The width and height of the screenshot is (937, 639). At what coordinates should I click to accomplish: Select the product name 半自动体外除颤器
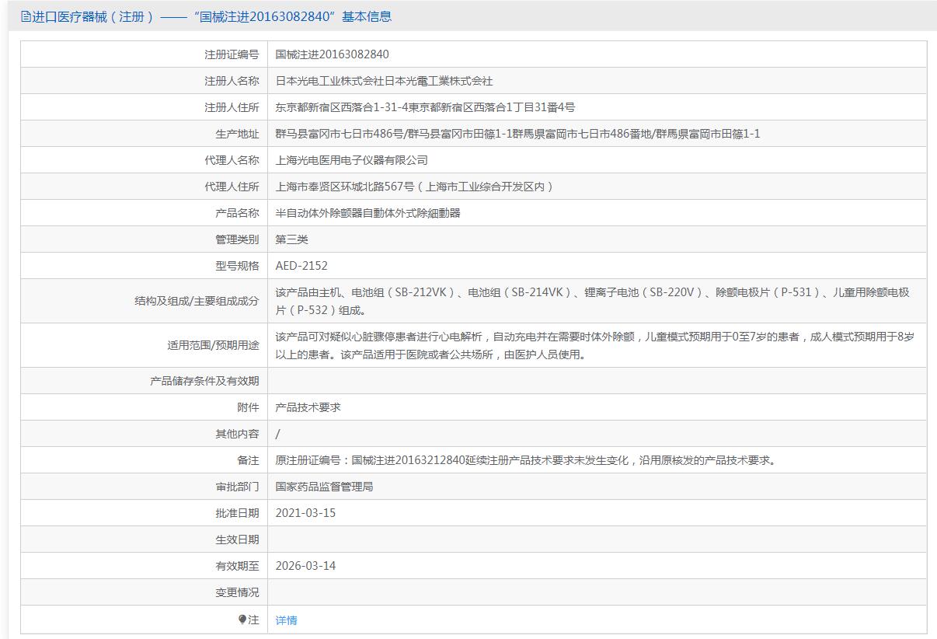point(367,213)
